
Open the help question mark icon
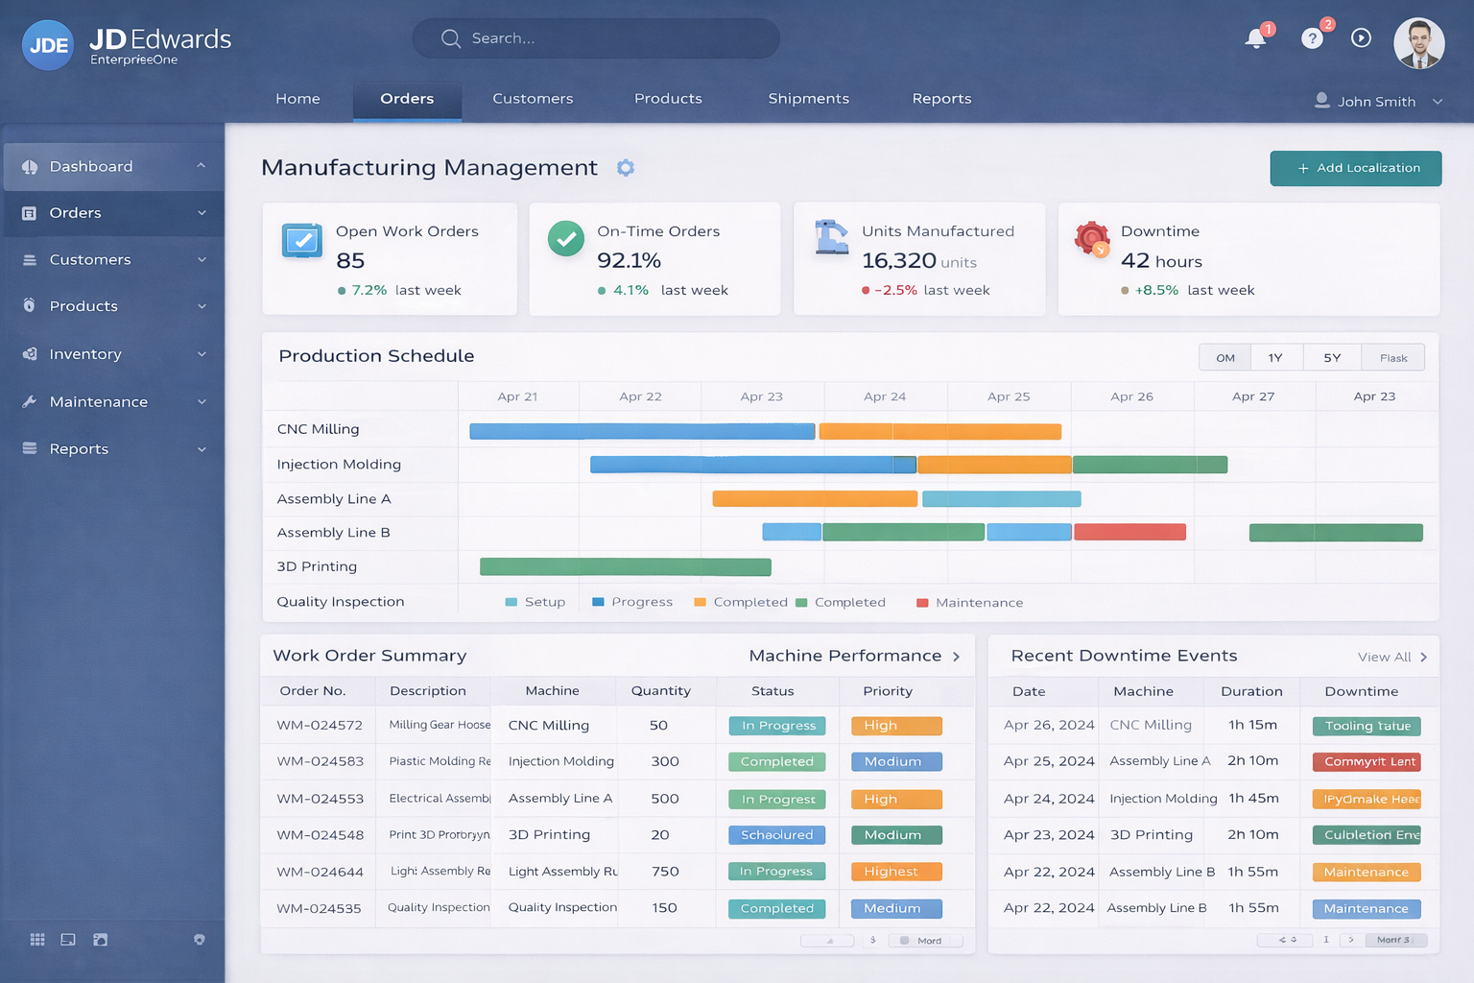pos(1312,38)
